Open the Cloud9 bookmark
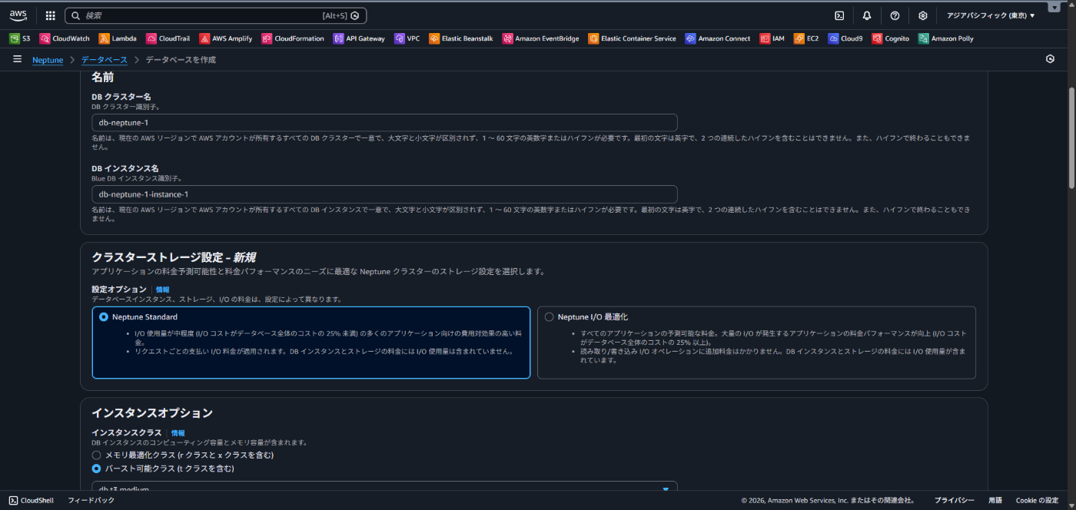Viewport: 1076px width, 510px height. coord(845,38)
